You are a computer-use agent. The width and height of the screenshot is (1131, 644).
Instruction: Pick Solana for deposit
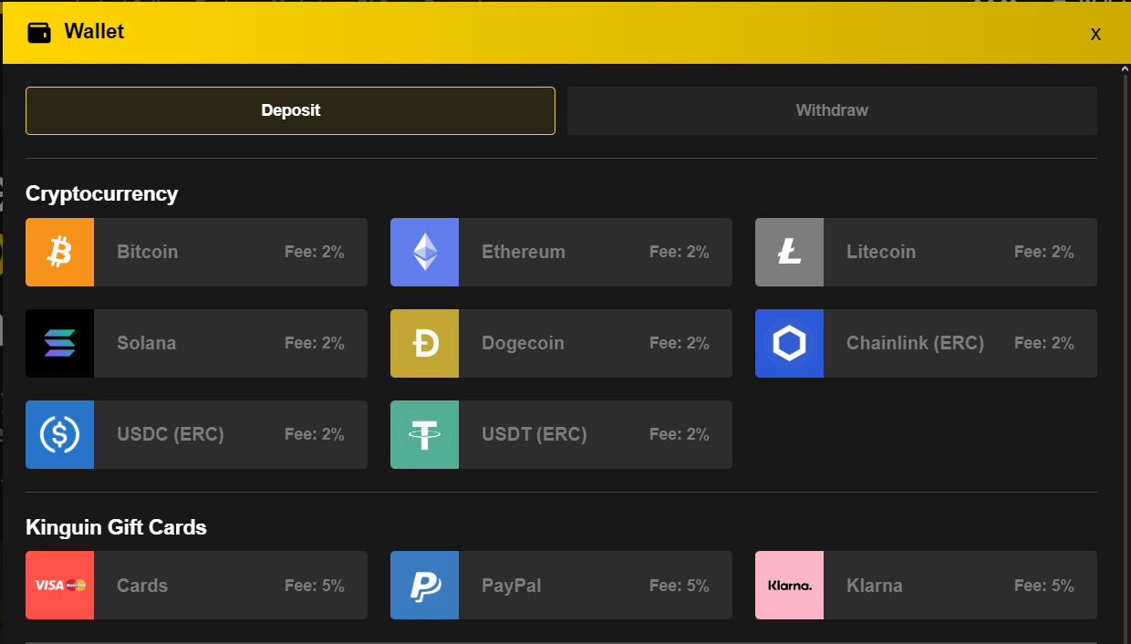196,343
